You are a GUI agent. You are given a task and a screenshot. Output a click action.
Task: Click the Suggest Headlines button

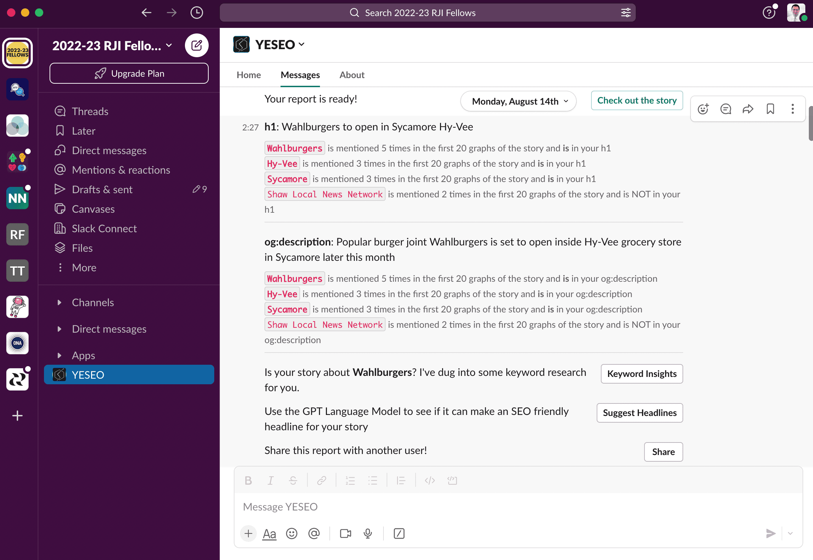[639, 413]
